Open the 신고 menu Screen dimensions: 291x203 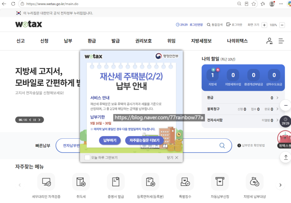click(21, 41)
